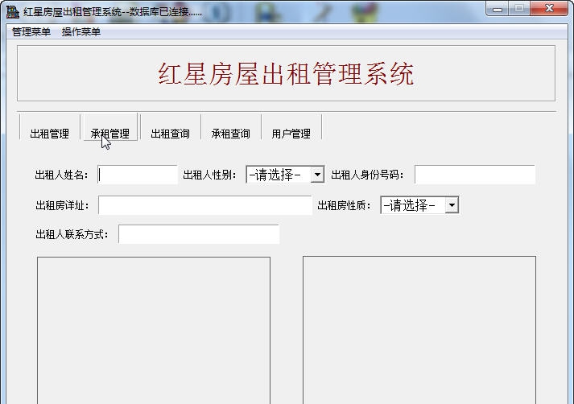Click the right empty list panel

[x=419, y=330]
